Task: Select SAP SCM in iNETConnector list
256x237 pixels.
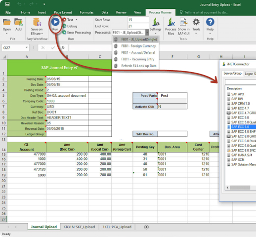Action: pyautogui.click(x=238, y=159)
